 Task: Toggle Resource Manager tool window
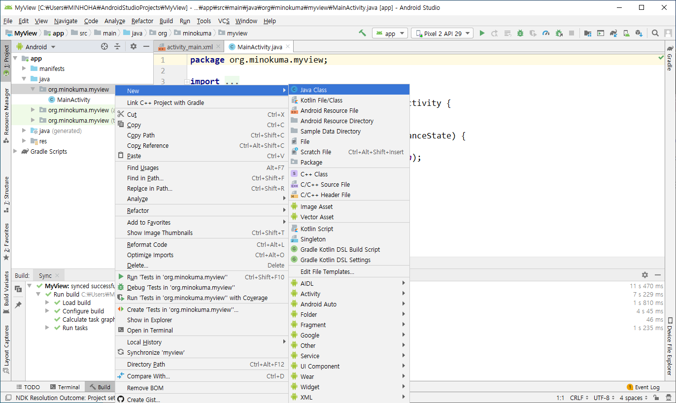[x=6, y=115]
